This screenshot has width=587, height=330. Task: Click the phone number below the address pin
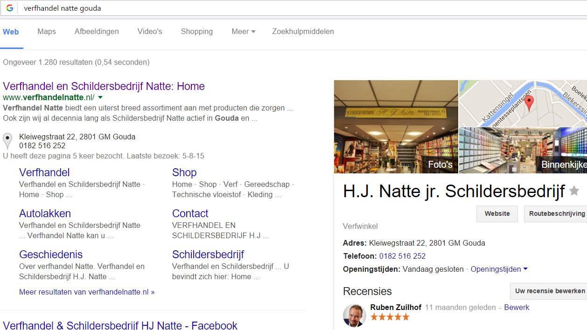pyautogui.click(x=42, y=146)
